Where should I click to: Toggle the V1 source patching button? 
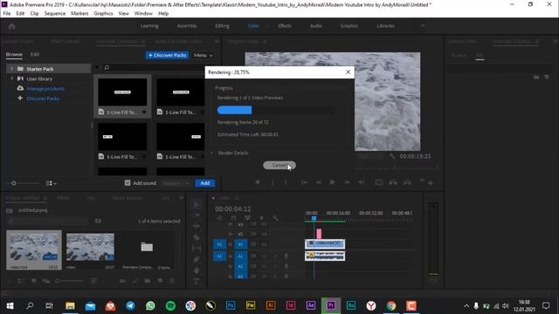point(219,244)
